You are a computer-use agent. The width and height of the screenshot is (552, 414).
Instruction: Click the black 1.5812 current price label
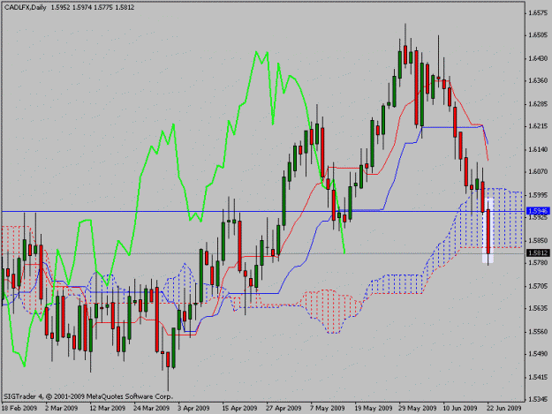(x=538, y=253)
